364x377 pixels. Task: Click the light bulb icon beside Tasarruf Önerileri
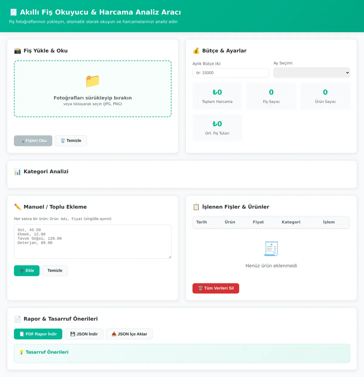[22, 352]
